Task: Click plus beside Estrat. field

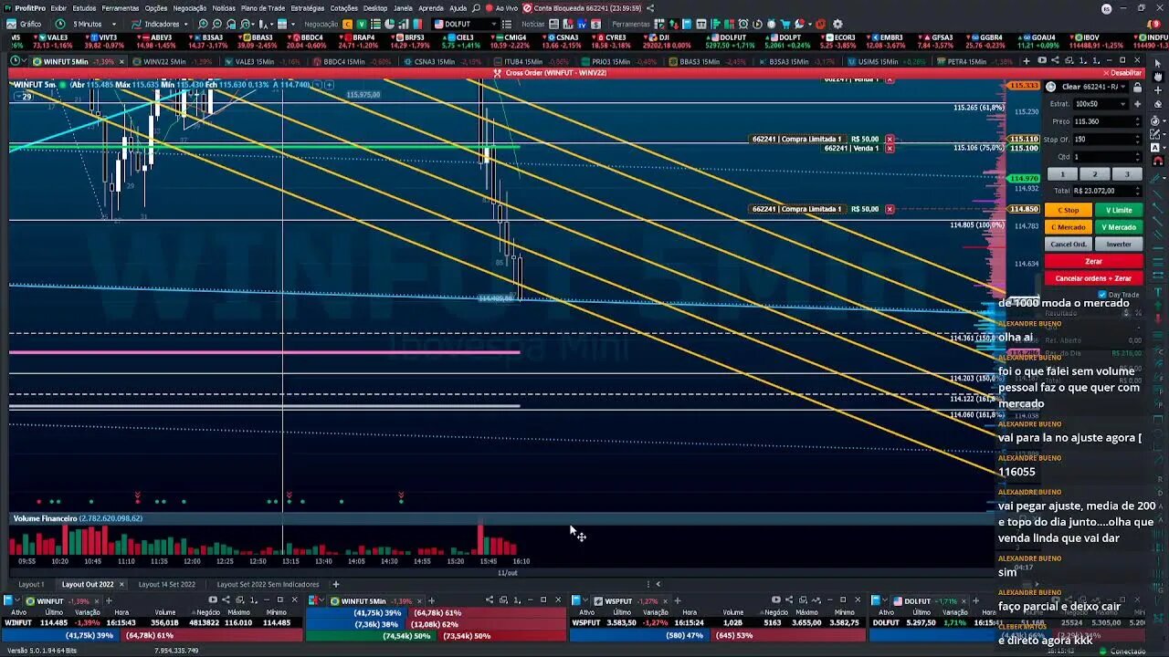Action: click(1137, 104)
